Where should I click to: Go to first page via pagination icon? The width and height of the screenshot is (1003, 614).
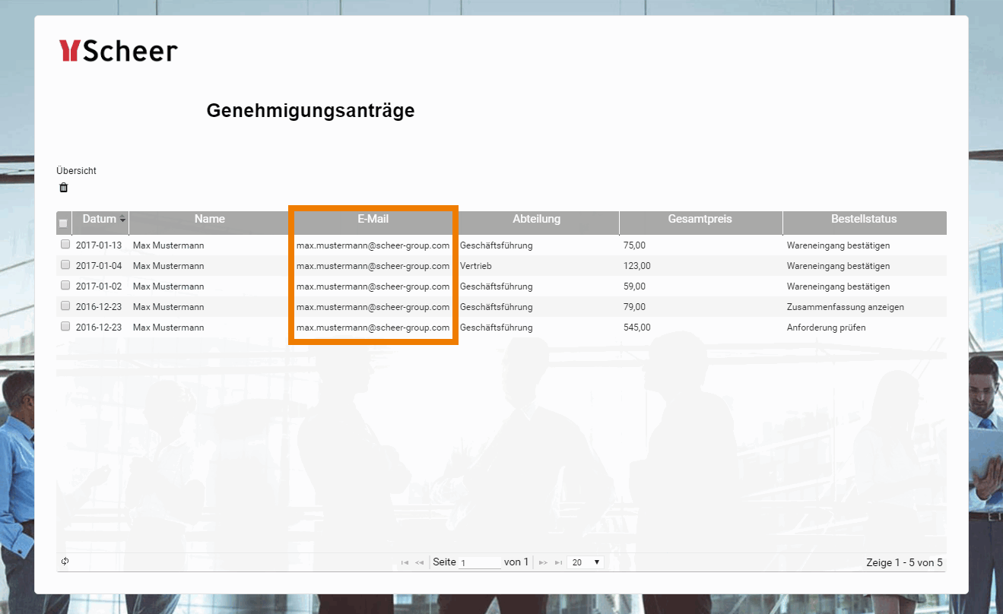405,562
